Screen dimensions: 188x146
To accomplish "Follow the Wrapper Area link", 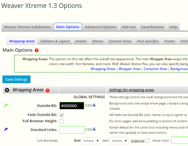I will (x=129, y=69).
